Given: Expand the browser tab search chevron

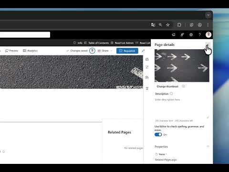Looking at the screenshot, I should click(208, 15).
